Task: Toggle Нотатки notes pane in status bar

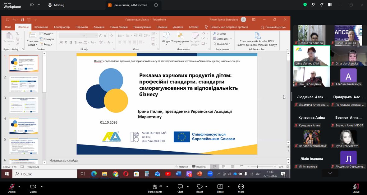Action: (x=181, y=167)
